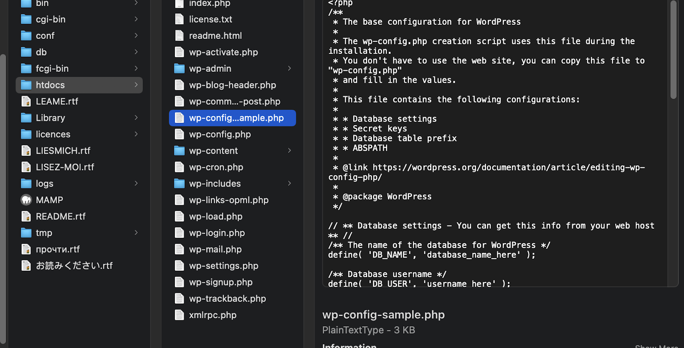
Task: Select wp-login.php in the file list
Action: tap(217, 233)
